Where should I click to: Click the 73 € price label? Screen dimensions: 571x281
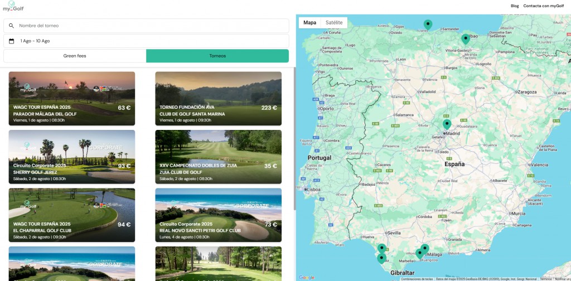270,225
